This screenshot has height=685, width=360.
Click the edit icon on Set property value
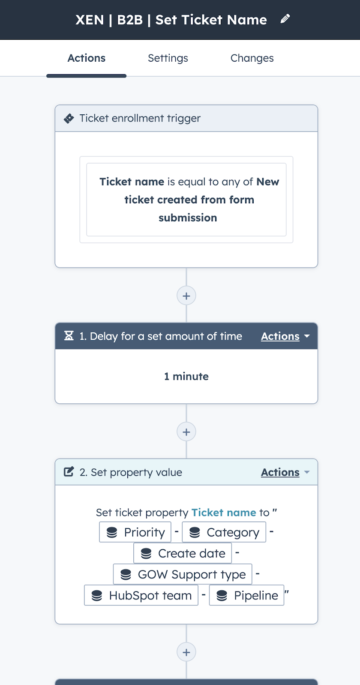pos(69,472)
